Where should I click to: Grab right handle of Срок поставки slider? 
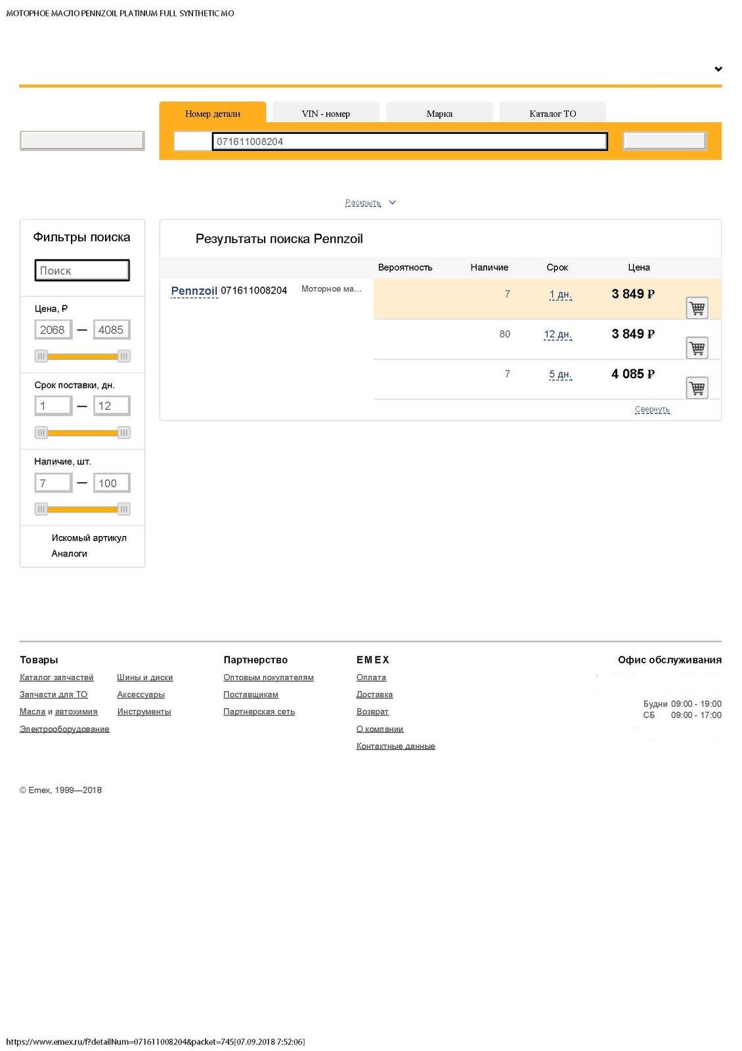point(123,432)
